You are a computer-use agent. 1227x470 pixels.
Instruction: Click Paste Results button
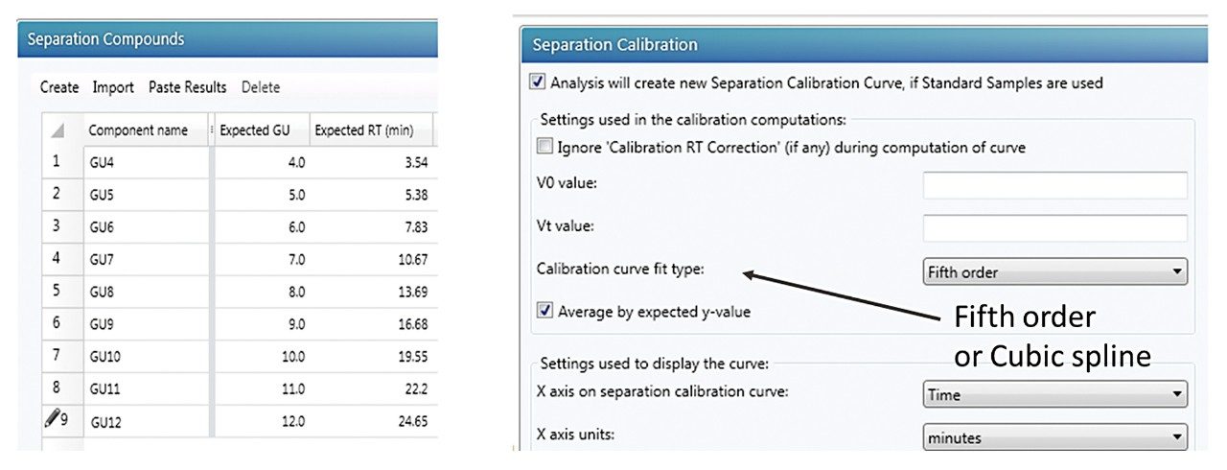click(x=188, y=87)
